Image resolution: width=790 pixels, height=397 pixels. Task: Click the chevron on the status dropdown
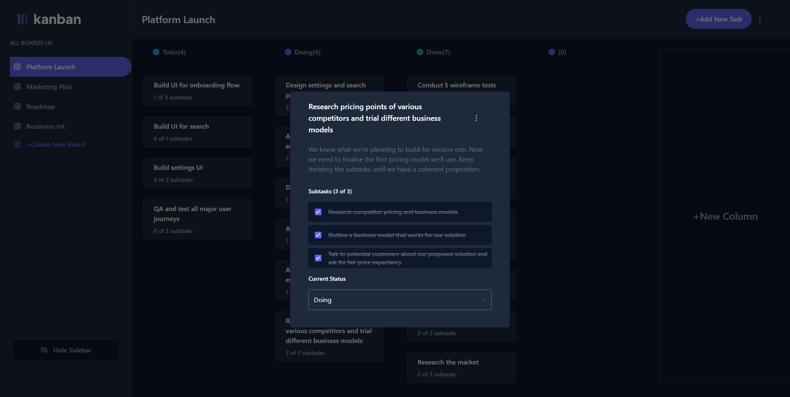[482, 300]
